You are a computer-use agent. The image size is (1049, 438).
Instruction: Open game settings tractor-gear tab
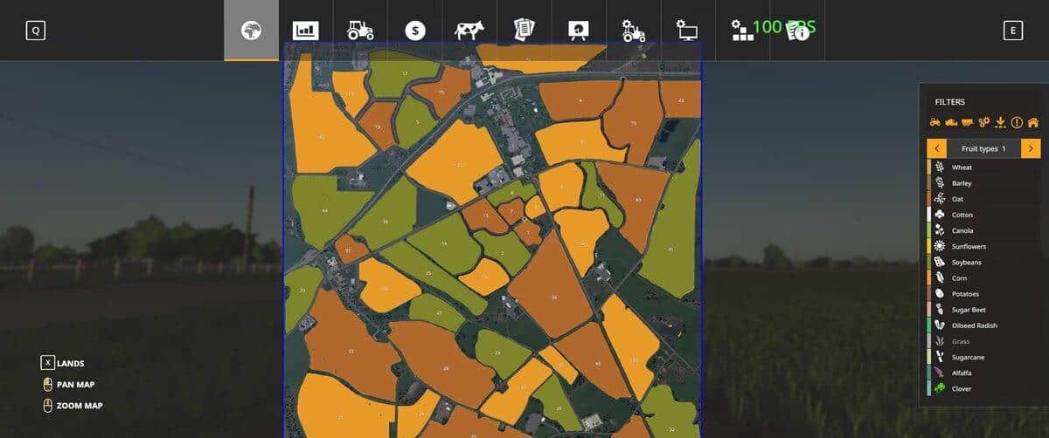[x=633, y=31]
